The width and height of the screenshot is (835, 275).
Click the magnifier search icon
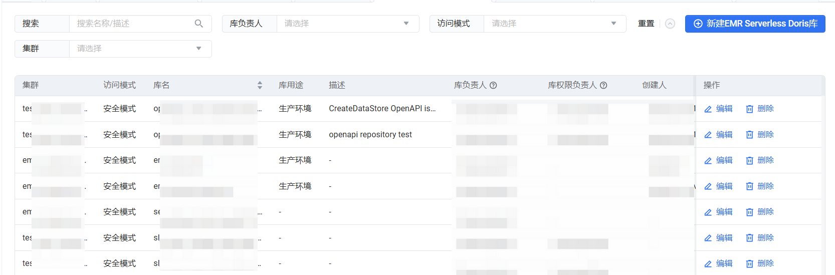click(x=199, y=24)
